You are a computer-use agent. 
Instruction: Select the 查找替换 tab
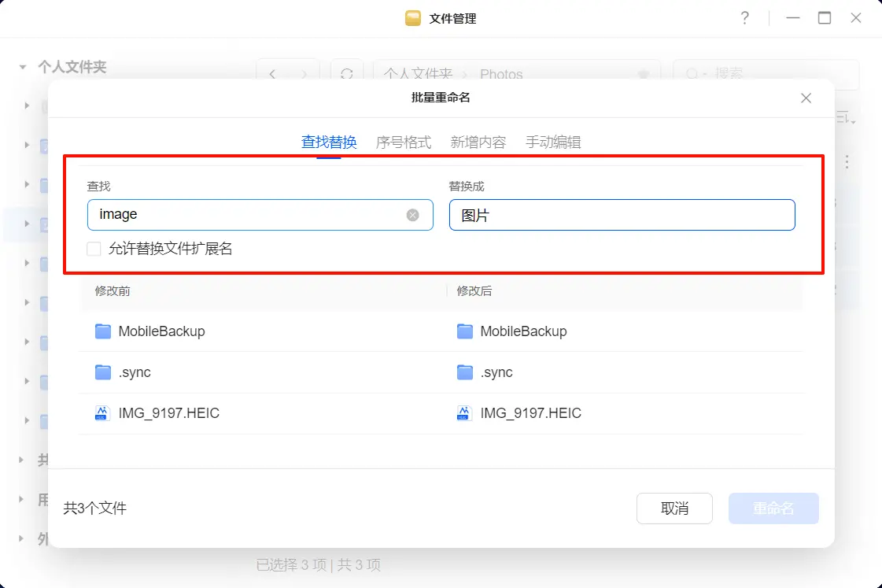[x=329, y=142]
